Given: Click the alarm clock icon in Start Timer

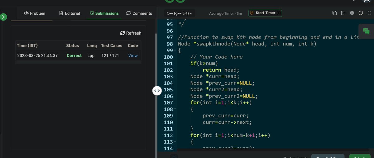Looking at the screenshot, I should pyautogui.click(x=252, y=13).
